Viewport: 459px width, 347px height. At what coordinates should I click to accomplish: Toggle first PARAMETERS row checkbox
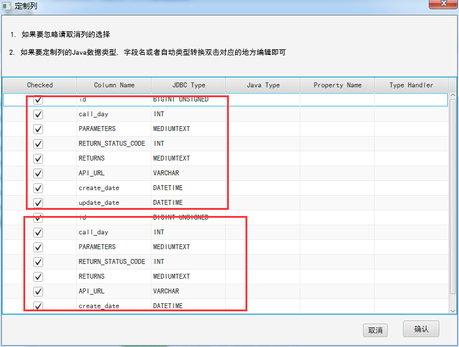coord(38,129)
